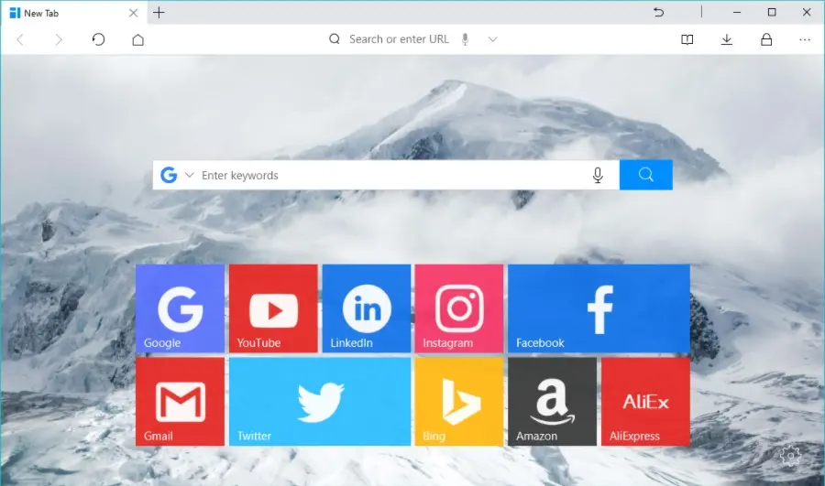Open the Bing speed dial tile
Screen dimensions: 825x486
[x=459, y=402]
